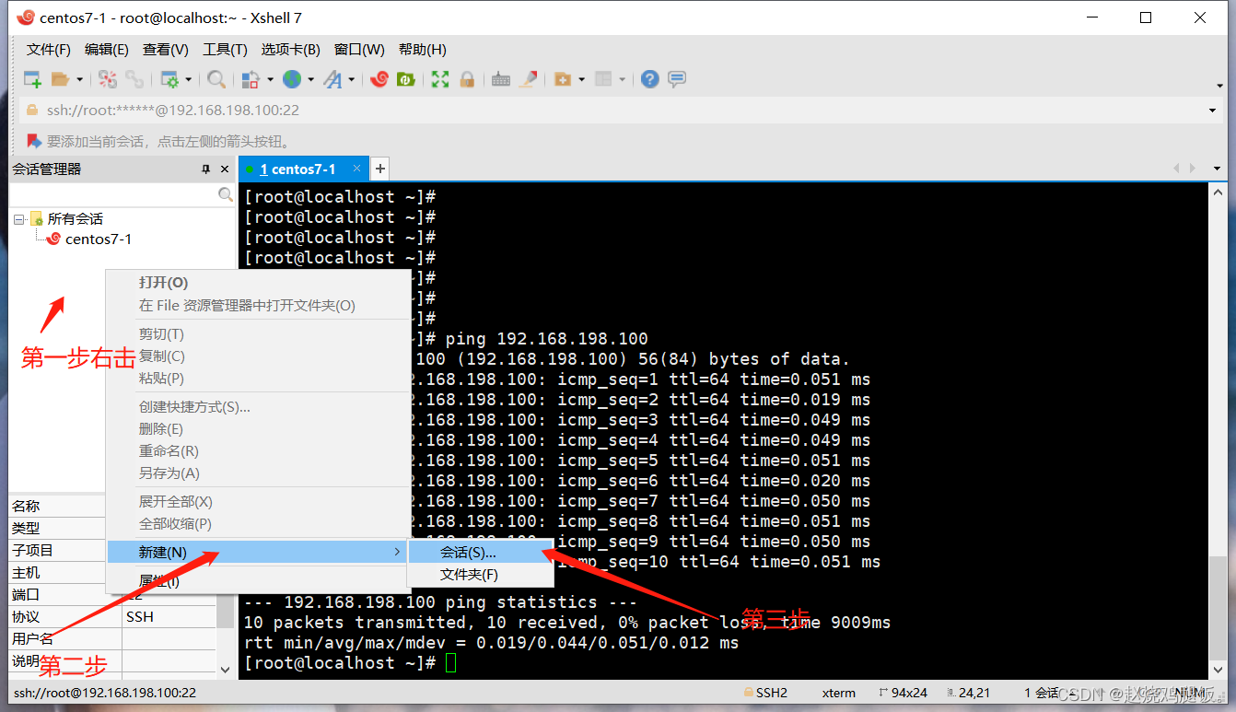Screen dimensions: 1236x712
Task: Click the keyboard mapping toolbar icon
Action: [501, 79]
